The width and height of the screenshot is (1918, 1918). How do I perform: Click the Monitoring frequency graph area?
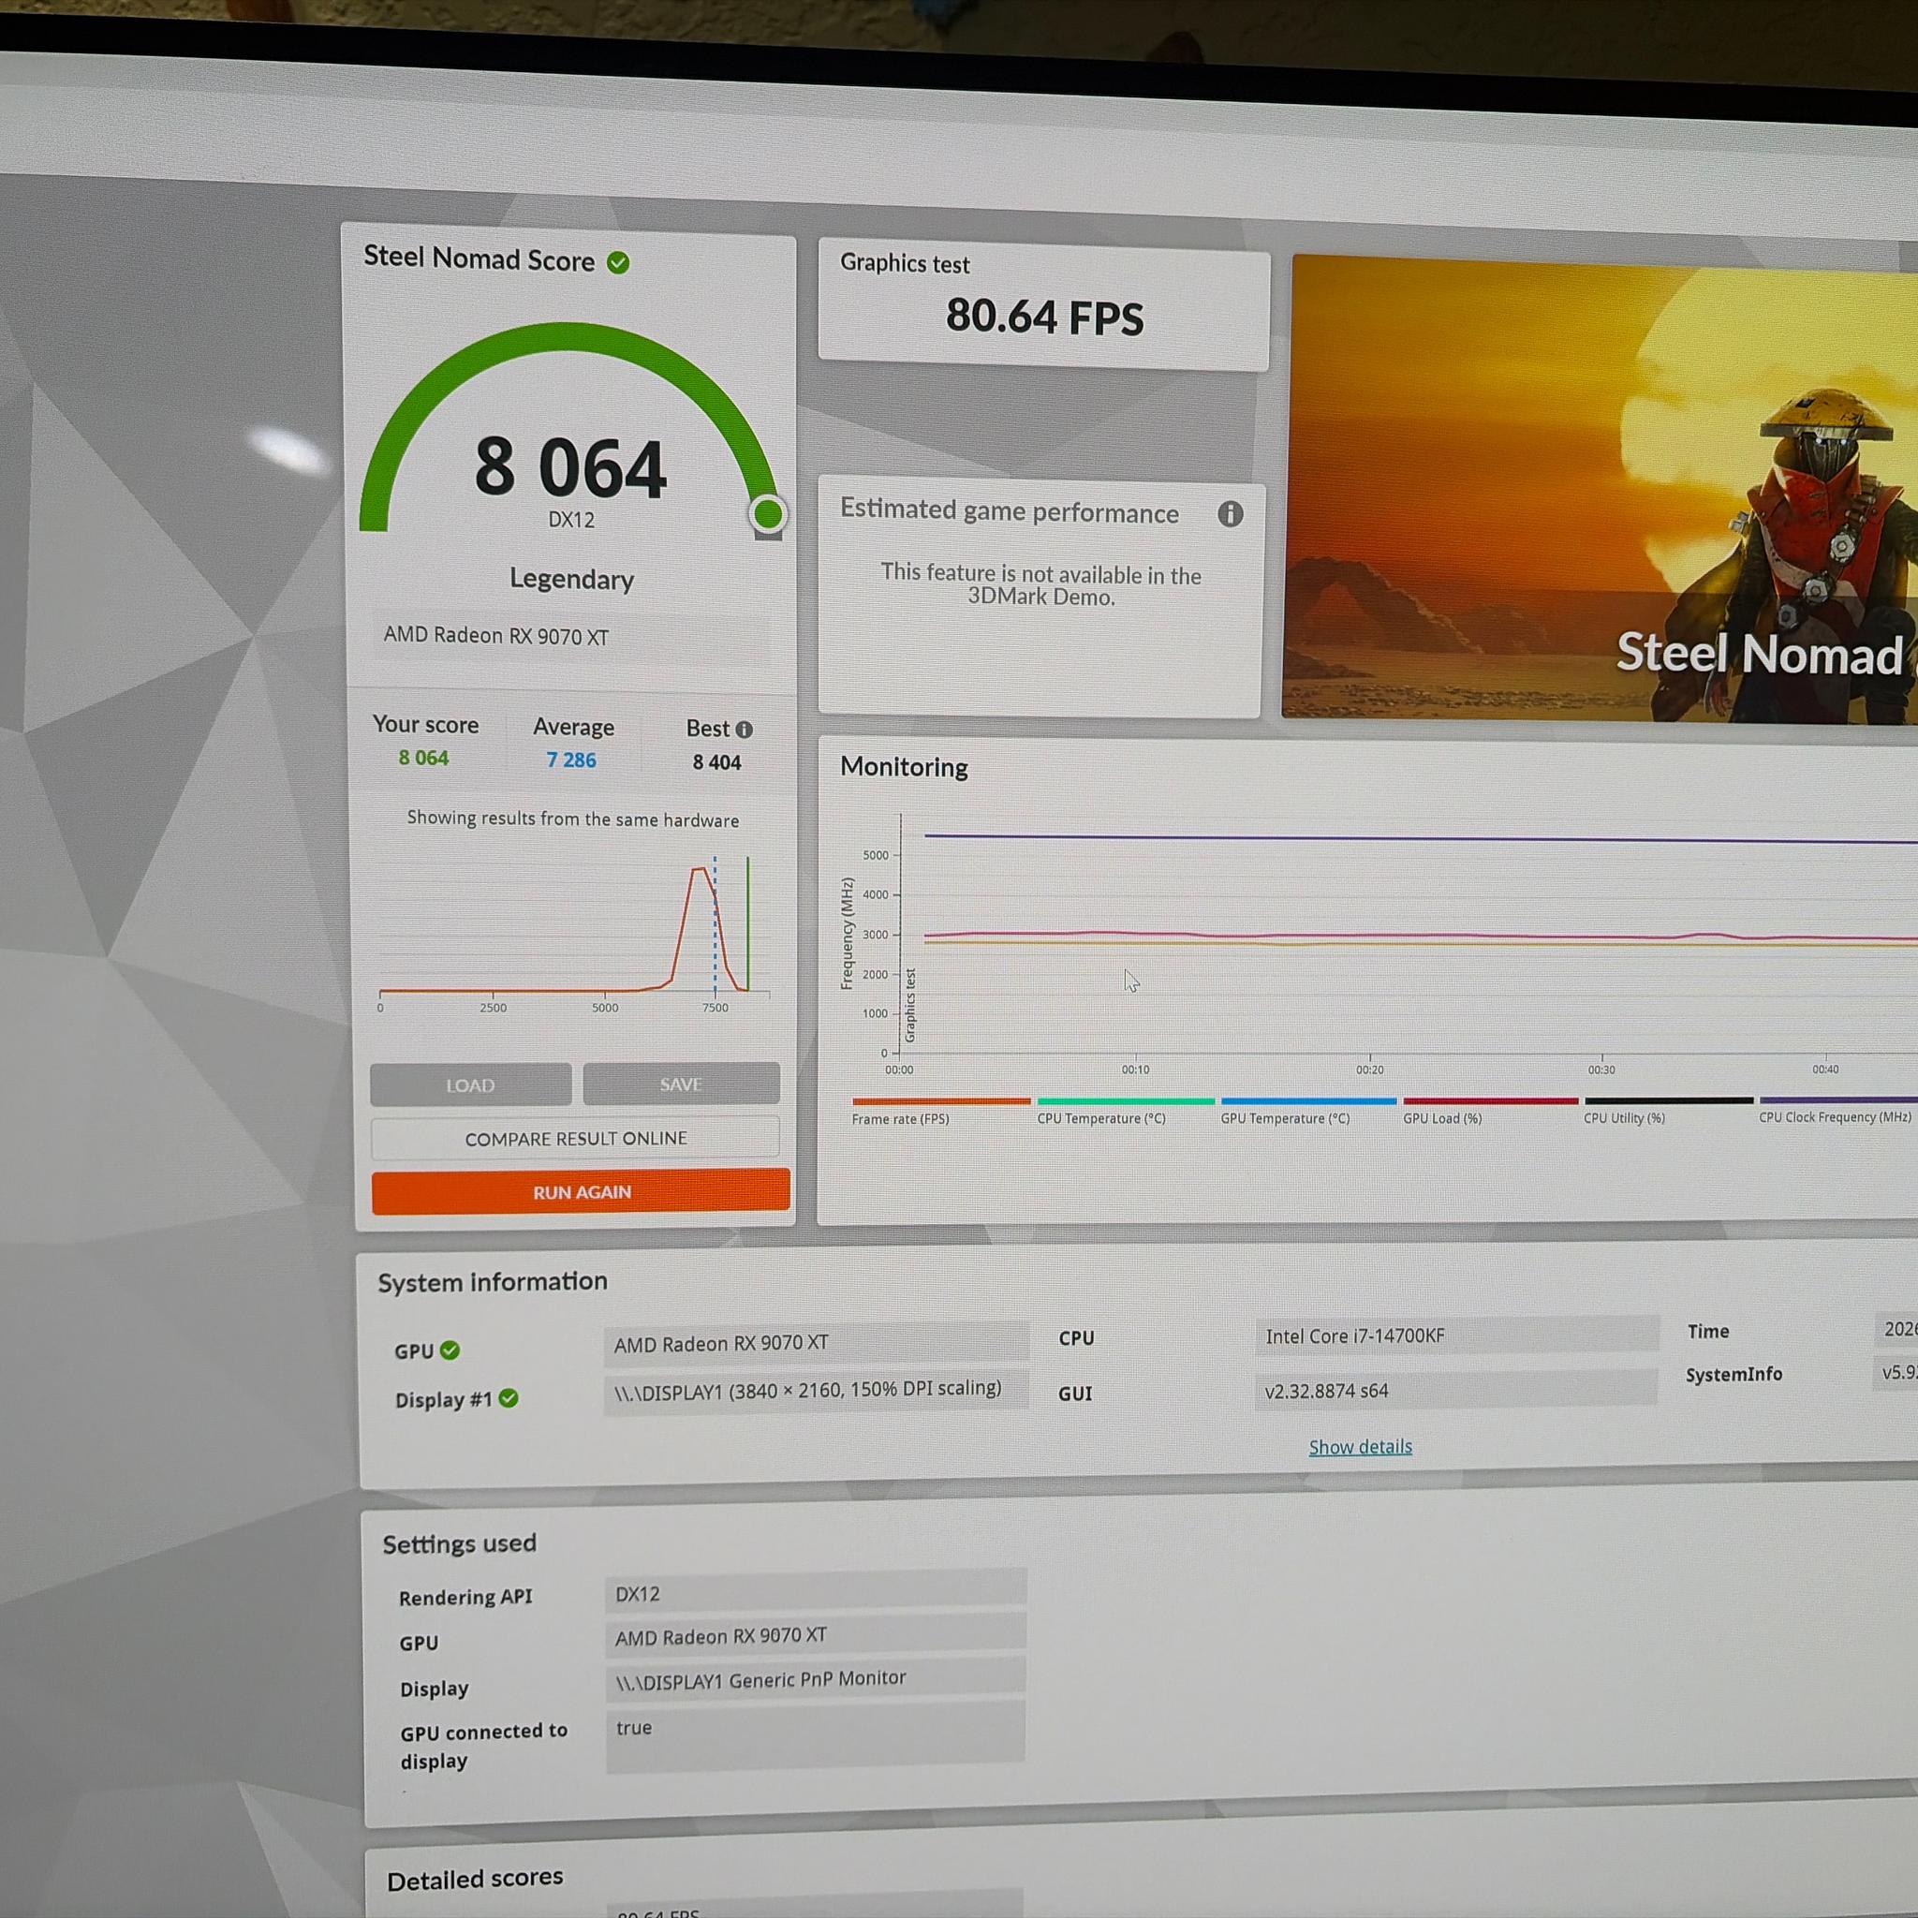coord(1409,943)
